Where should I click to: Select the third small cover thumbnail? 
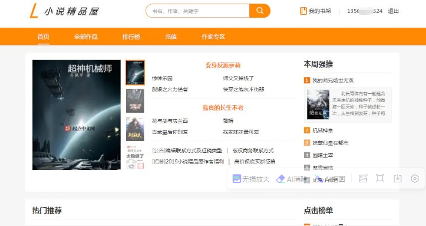tap(135, 129)
